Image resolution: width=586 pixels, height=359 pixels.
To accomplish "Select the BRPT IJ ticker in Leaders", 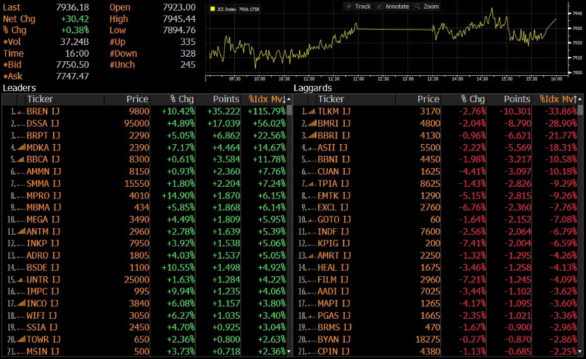I will 43,135.
